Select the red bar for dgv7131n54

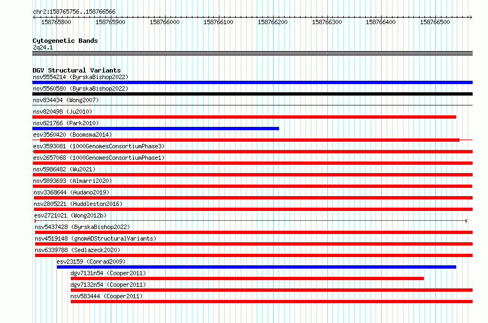click(x=247, y=279)
